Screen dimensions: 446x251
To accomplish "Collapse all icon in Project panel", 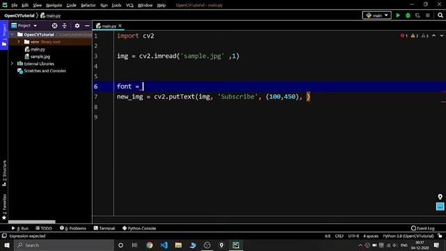I will coord(65,26).
